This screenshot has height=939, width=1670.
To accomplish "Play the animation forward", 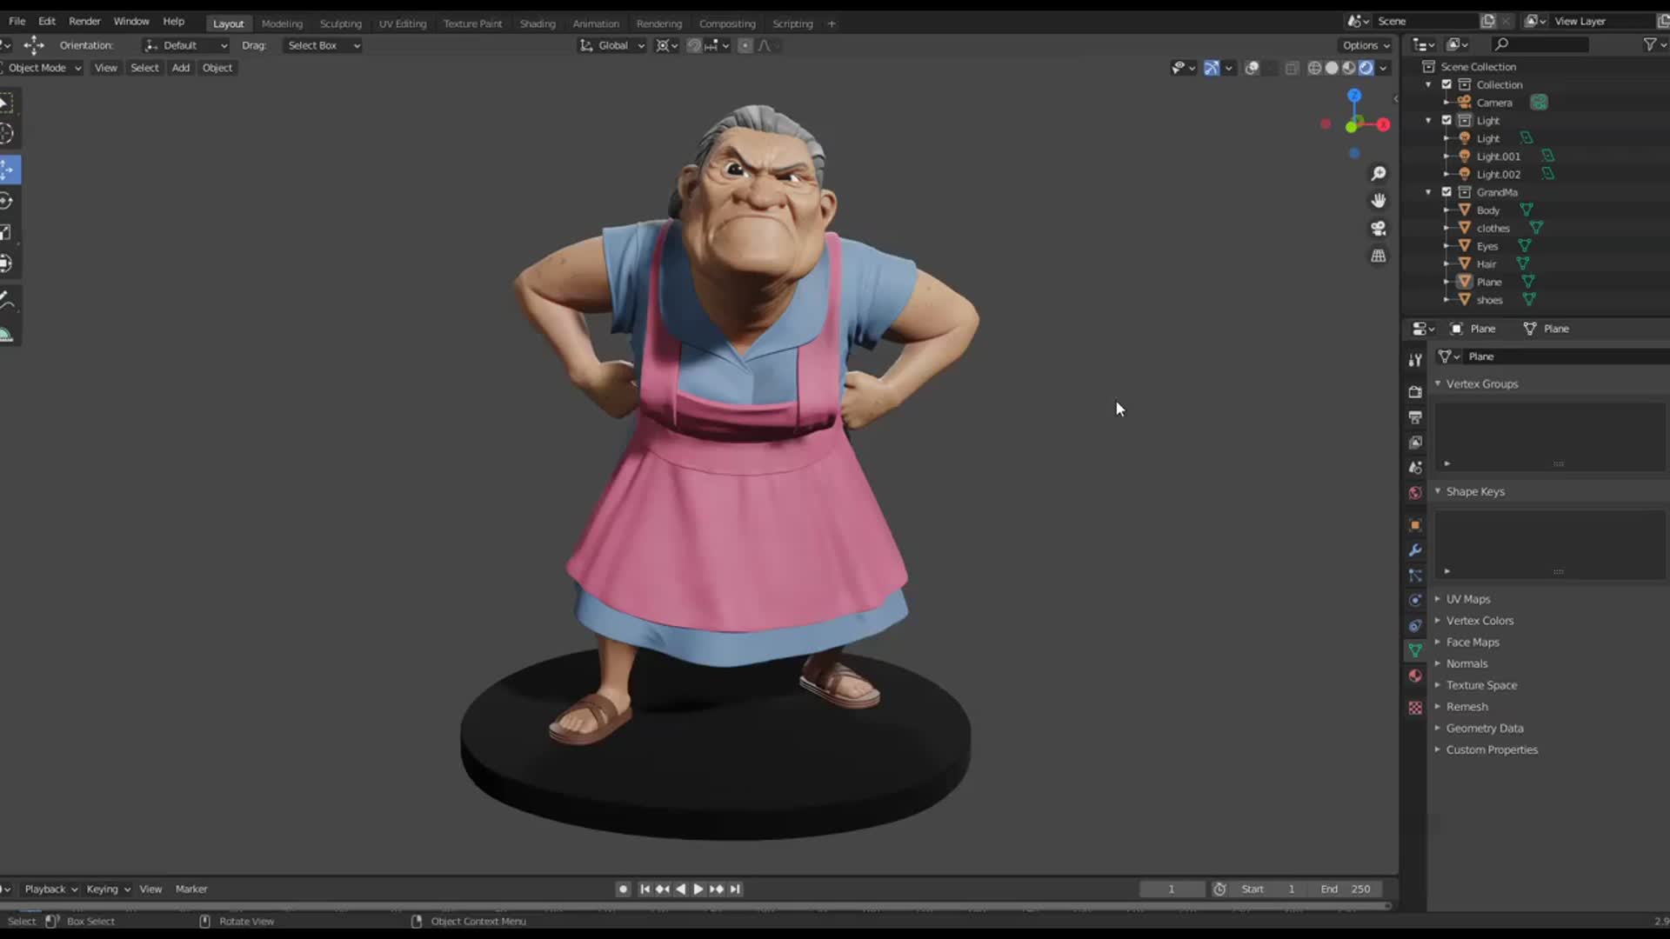I will point(698,889).
